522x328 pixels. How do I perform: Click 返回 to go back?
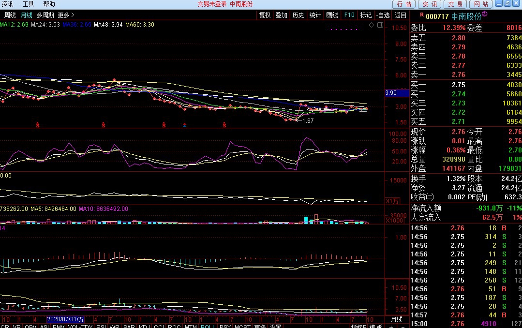(401, 15)
